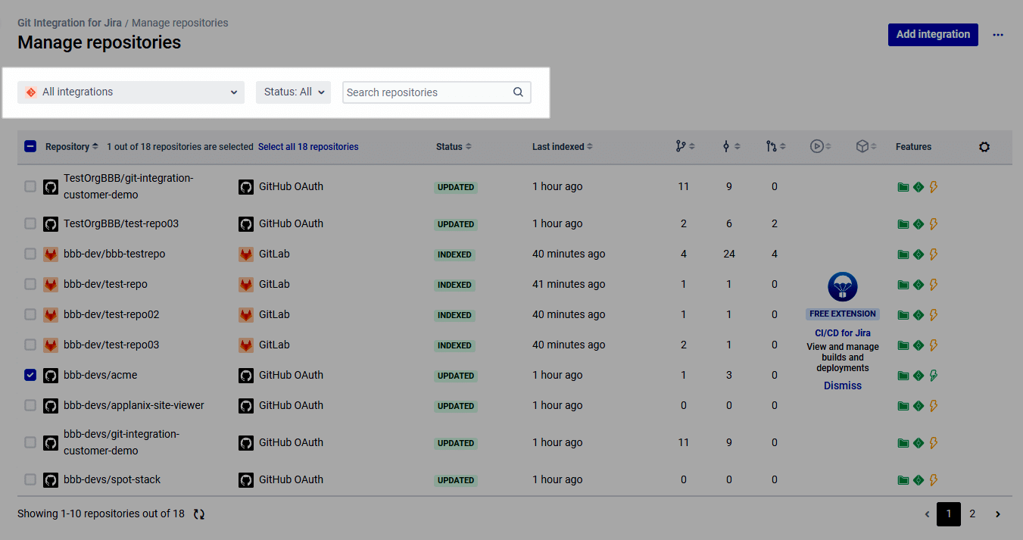Sort by the commits icon column
The width and height of the screenshot is (1023, 540).
coord(731,147)
